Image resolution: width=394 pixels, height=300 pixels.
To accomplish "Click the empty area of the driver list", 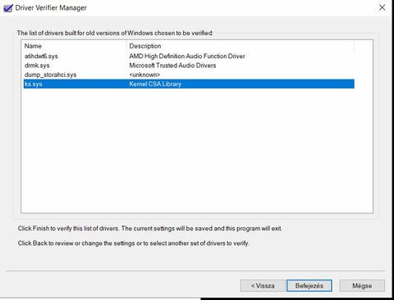I will (197, 150).
